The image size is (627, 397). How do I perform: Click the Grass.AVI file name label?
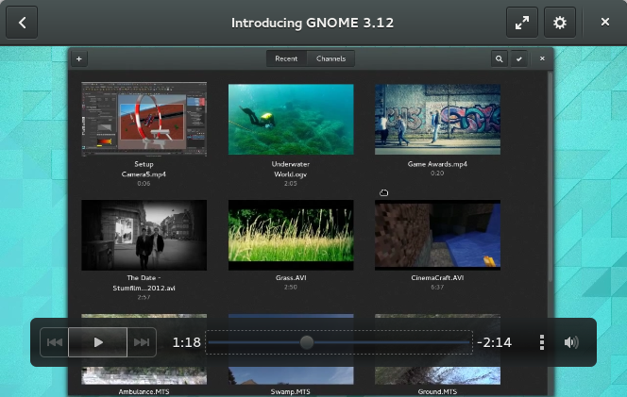coord(291,277)
